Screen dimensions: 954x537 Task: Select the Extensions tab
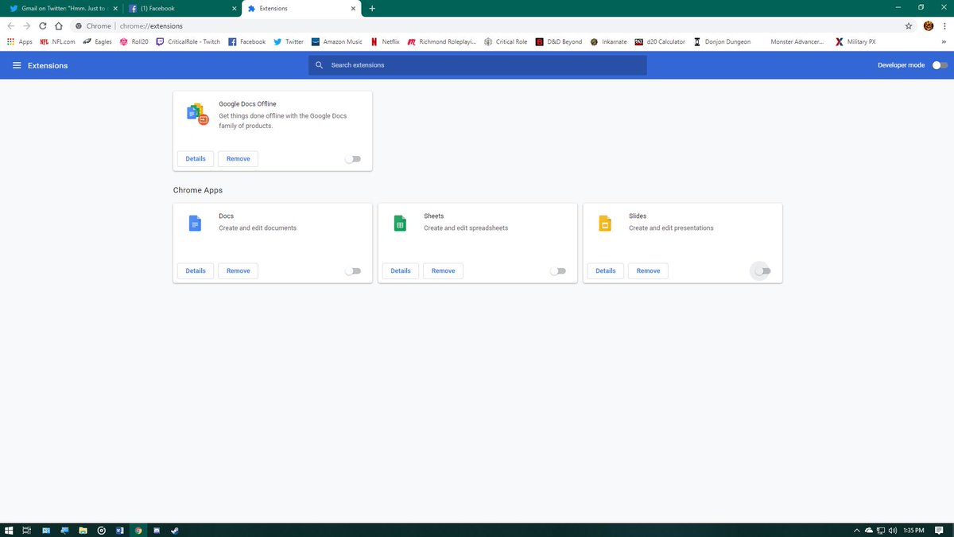(x=301, y=8)
